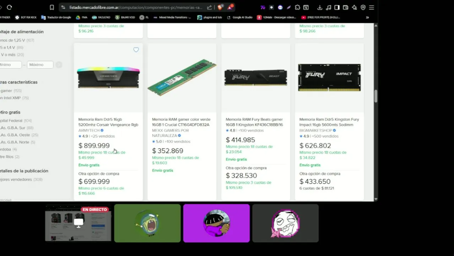The image size is (454, 256).
Task: Filter by Mejores vendedores (308)
Action: coord(21,180)
